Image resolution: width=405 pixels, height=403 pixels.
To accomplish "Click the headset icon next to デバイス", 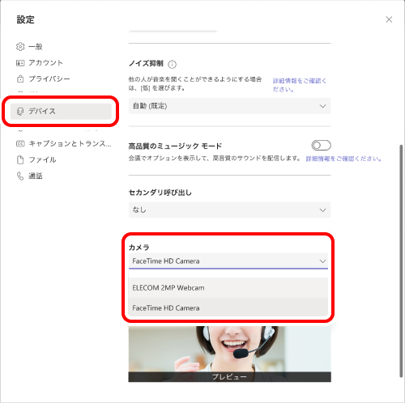I will tap(20, 111).
